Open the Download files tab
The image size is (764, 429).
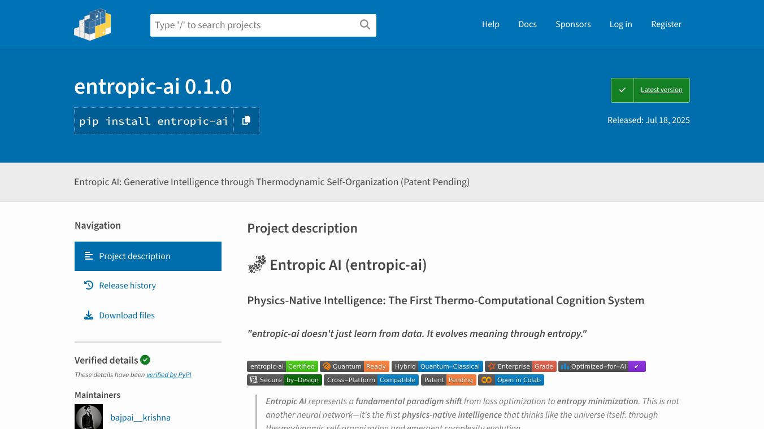tap(127, 316)
